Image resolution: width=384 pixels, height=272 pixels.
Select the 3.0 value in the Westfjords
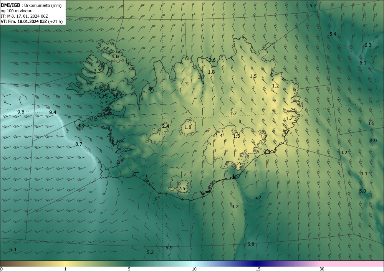pyautogui.click(x=115, y=56)
